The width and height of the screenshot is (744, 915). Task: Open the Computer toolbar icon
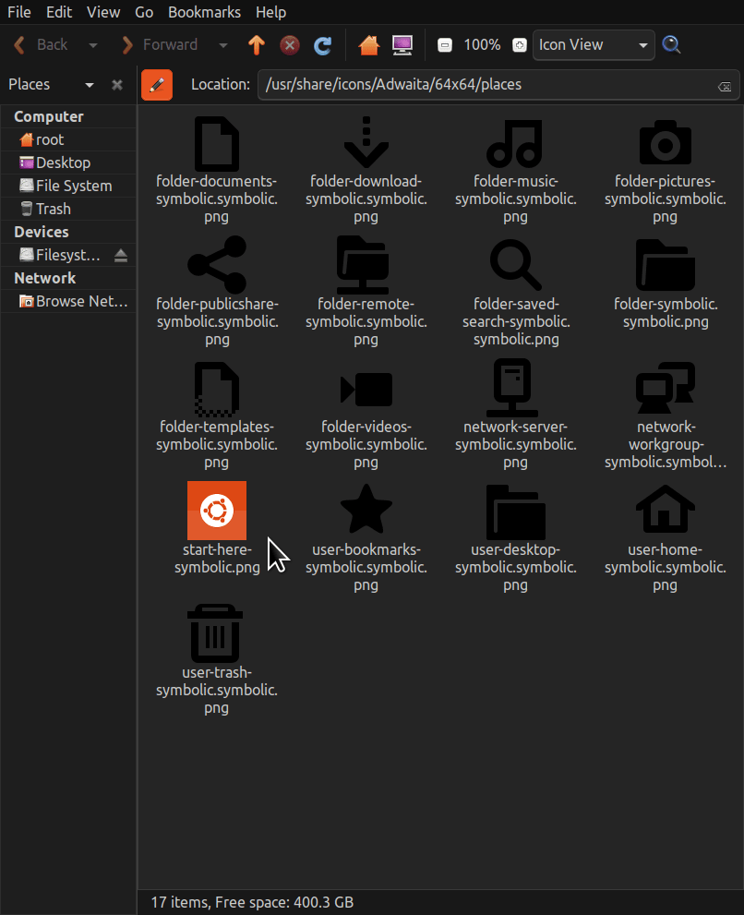tap(402, 45)
